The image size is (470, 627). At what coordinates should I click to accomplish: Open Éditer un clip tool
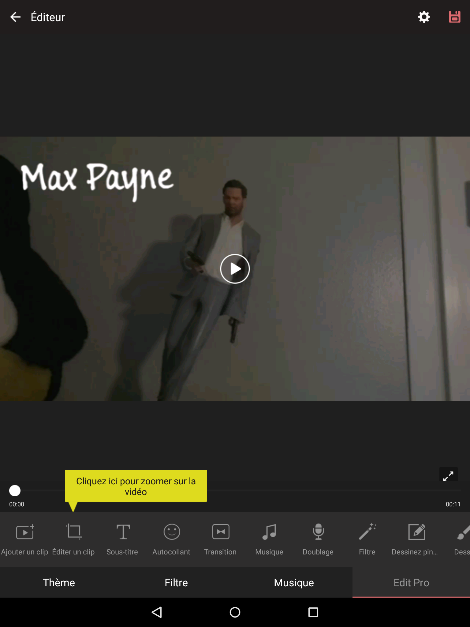pos(73,539)
